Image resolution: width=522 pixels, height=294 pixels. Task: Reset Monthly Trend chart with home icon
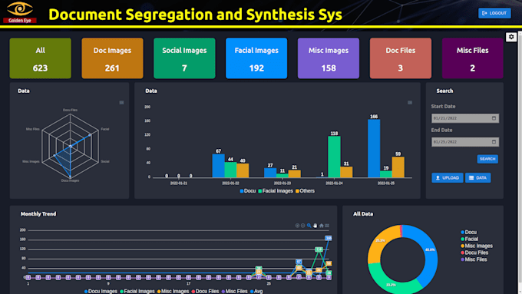[x=321, y=226]
